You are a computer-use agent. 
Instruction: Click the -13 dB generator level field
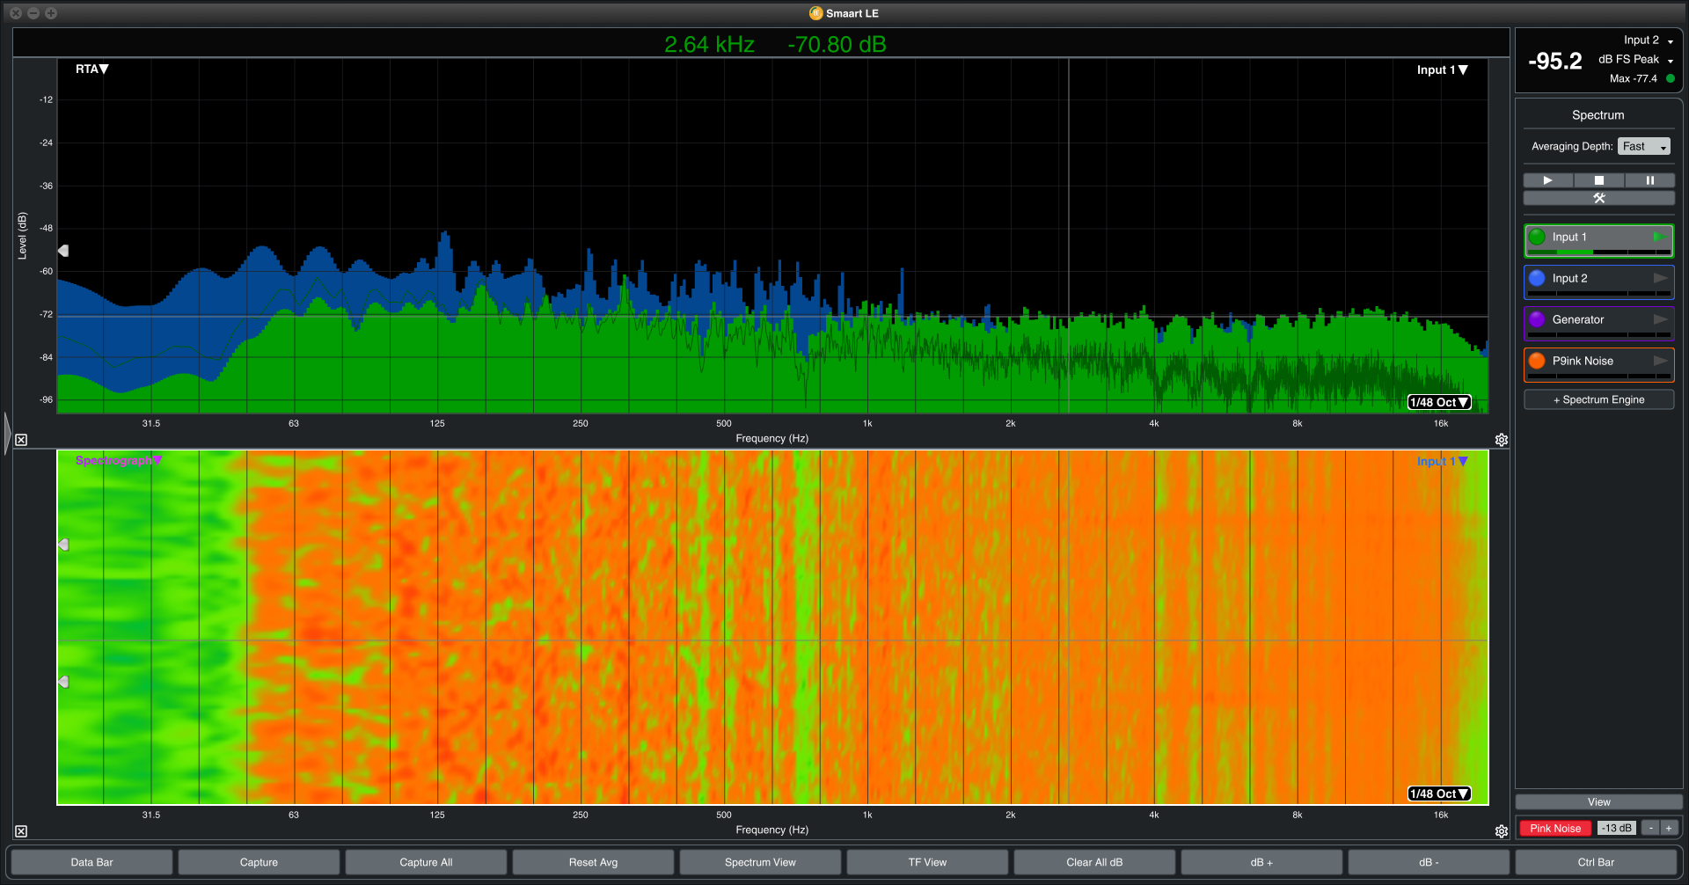tap(1617, 829)
